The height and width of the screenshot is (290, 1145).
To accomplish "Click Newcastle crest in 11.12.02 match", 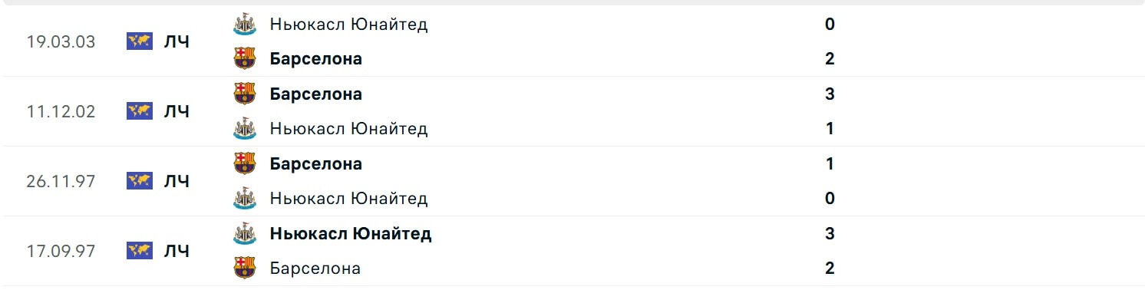I will 244,128.
